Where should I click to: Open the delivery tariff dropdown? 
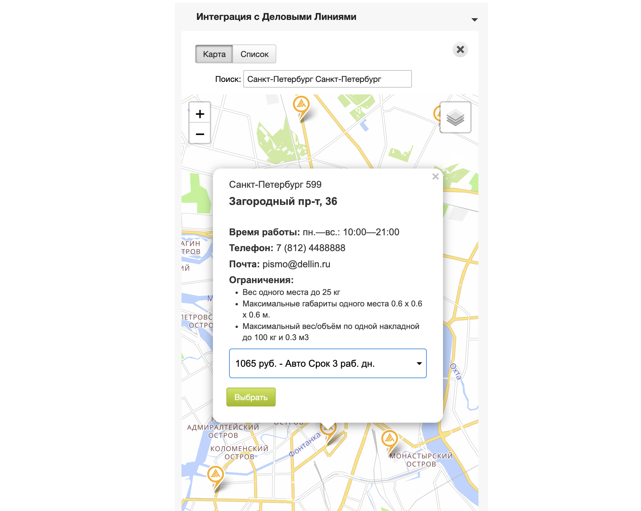(328, 363)
